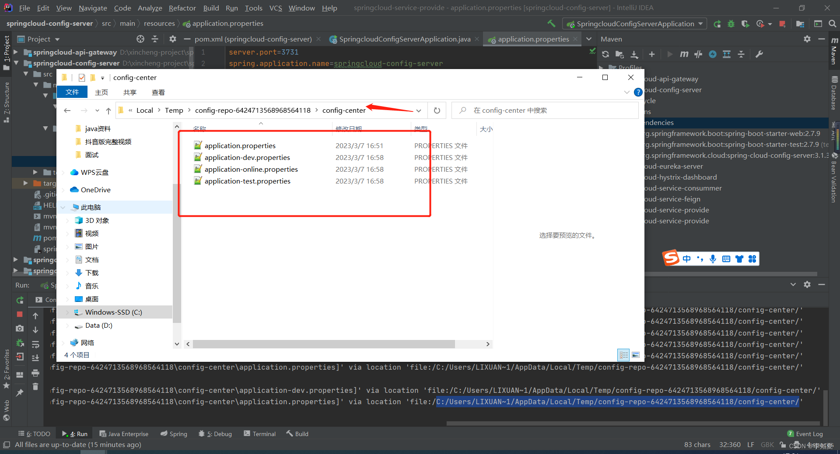This screenshot has height=454, width=840.
Task: Open Spring tool window
Action: (x=174, y=433)
